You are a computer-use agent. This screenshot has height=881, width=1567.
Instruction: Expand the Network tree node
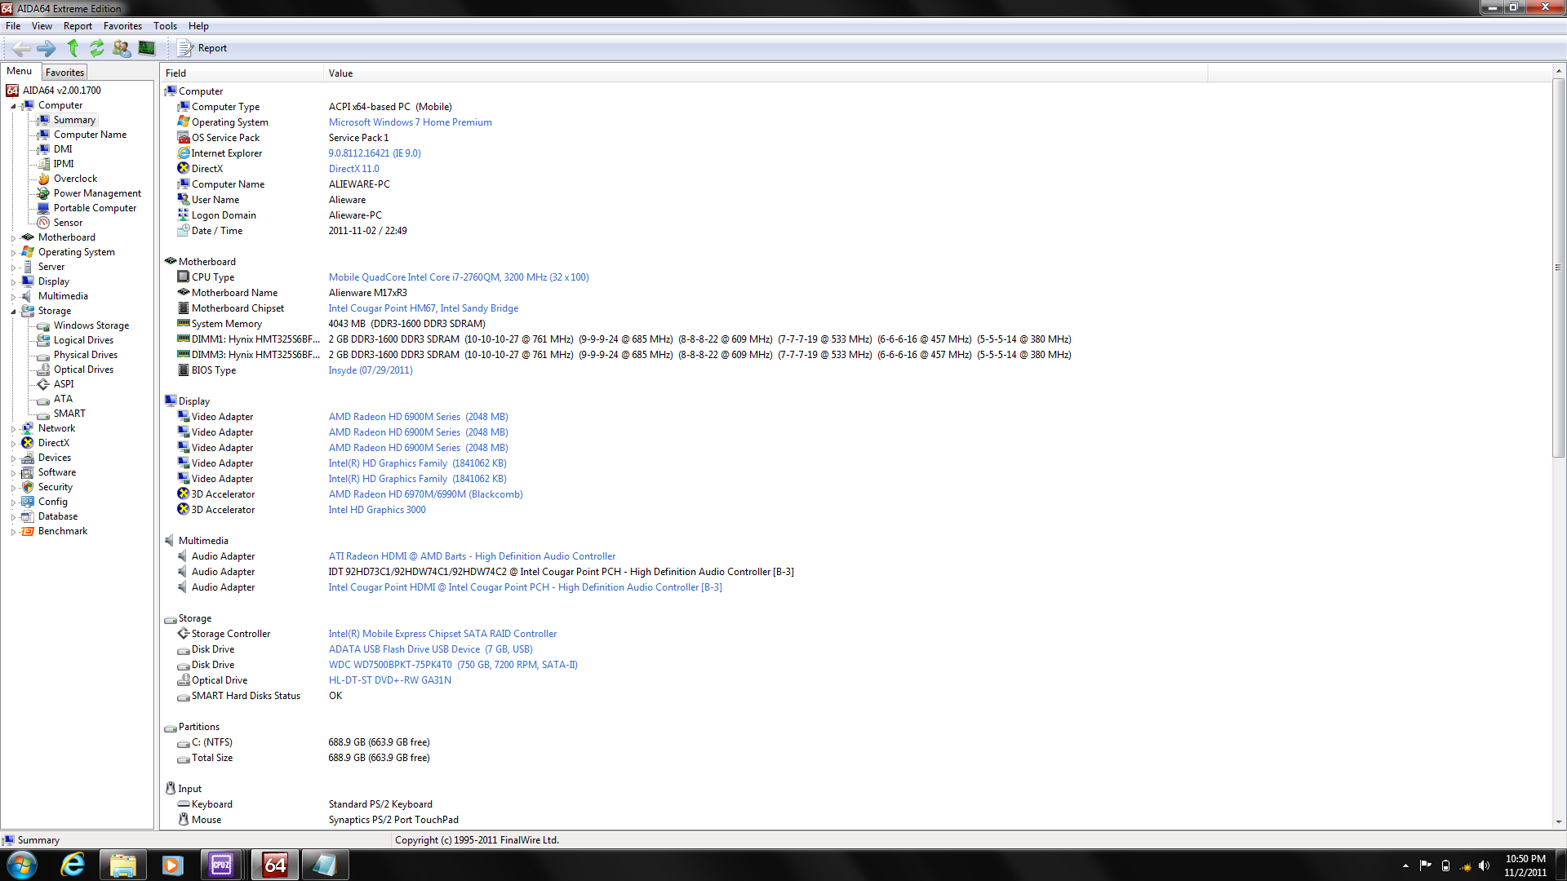pyautogui.click(x=13, y=429)
